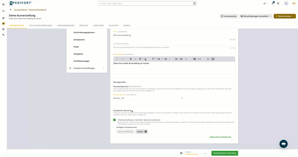
Task: Switch to the Kataloge tab
Action: pos(113,25)
